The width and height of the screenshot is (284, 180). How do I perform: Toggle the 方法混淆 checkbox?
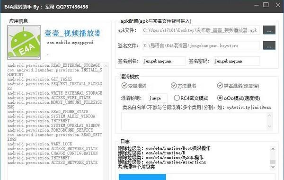[174, 86]
